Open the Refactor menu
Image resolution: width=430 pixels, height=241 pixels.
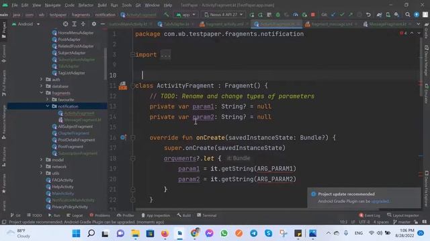pos(86,5)
